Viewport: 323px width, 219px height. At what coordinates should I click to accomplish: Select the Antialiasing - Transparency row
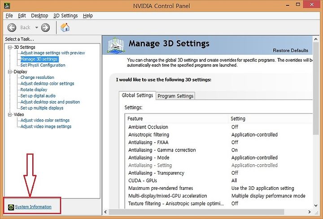(x=219, y=173)
